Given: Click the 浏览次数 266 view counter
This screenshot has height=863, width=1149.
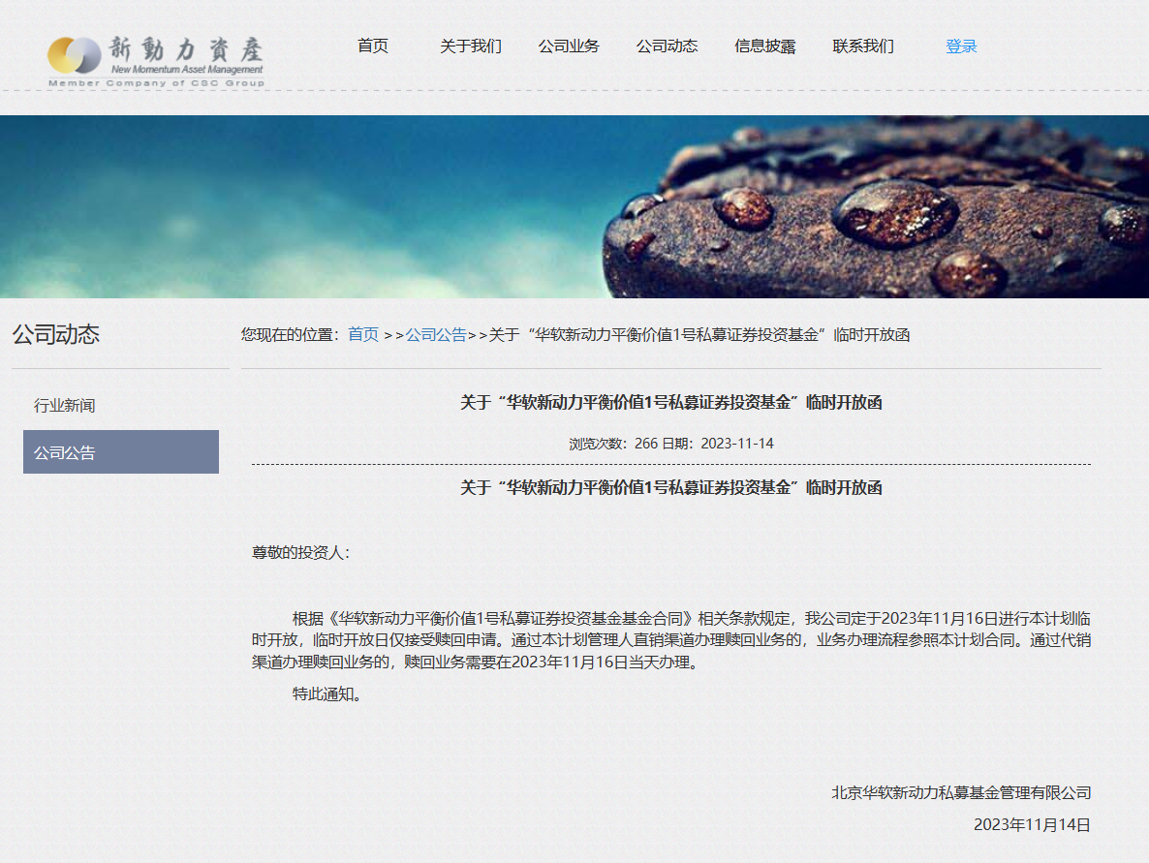Looking at the screenshot, I should (612, 444).
